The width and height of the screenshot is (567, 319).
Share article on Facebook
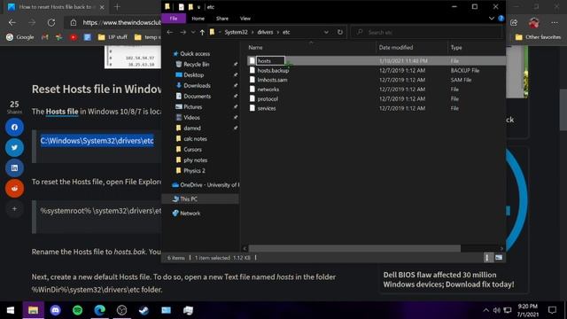tap(14, 128)
